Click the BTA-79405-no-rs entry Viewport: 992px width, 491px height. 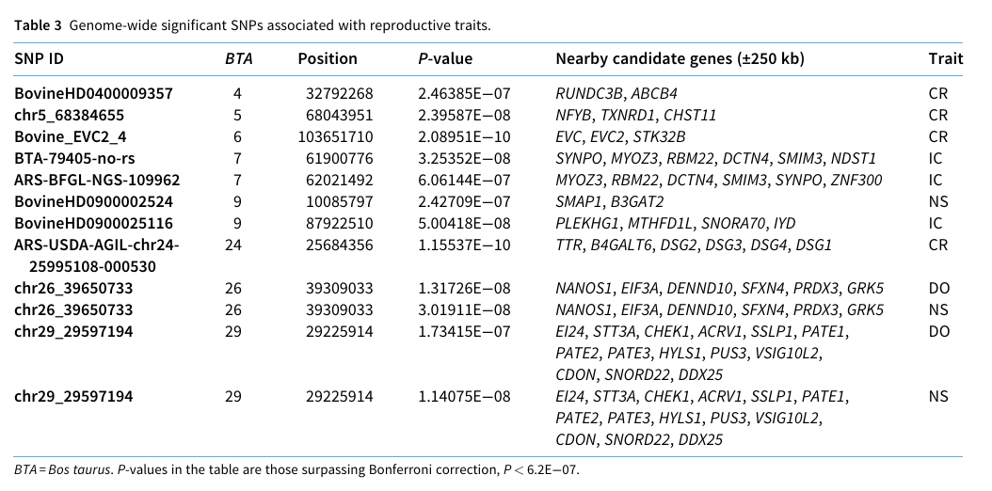pyautogui.click(x=74, y=158)
